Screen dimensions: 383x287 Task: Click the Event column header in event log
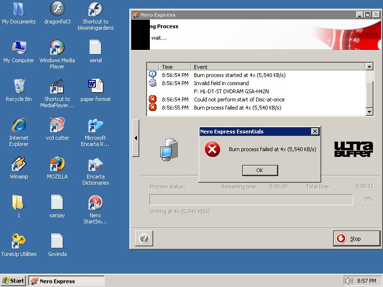click(x=278, y=67)
